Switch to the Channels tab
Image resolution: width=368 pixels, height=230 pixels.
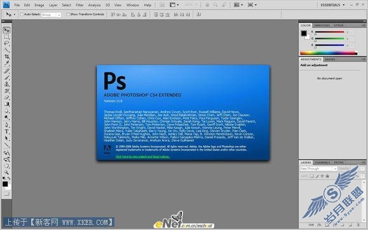pos(322,163)
